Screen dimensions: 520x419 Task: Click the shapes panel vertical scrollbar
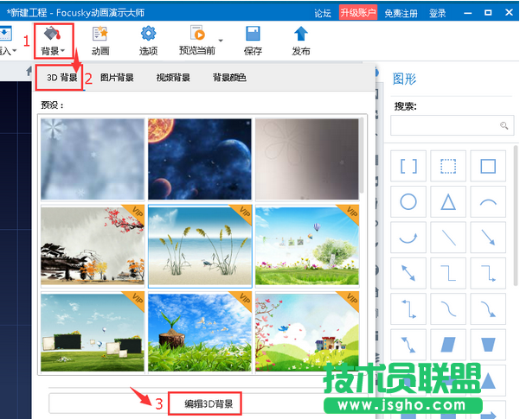[x=516, y=215]
